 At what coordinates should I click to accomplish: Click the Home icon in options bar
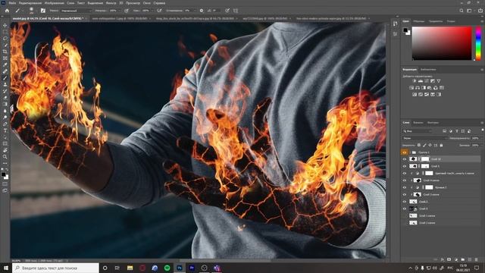pos(7,11)
